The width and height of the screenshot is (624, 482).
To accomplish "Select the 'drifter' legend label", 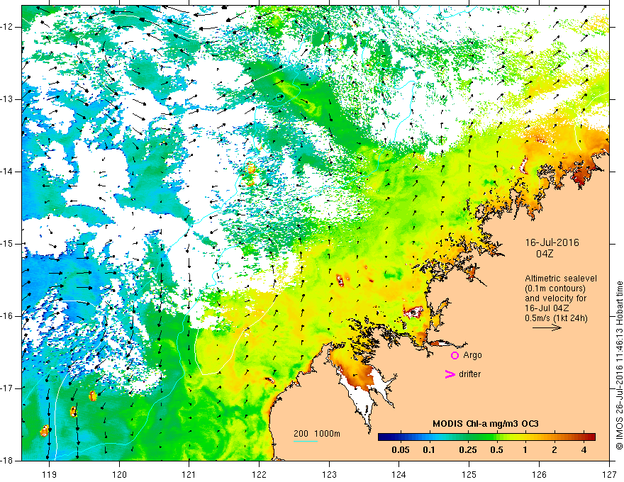I will tap(469, 374).
